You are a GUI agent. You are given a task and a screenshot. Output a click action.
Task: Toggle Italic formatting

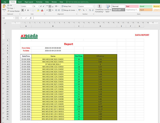point(26,10)
